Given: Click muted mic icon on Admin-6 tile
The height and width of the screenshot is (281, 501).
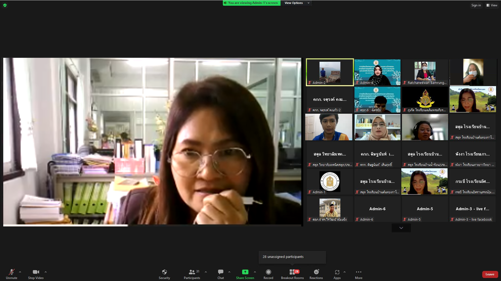Looking at the screenshot, I should tap(357, 220).
